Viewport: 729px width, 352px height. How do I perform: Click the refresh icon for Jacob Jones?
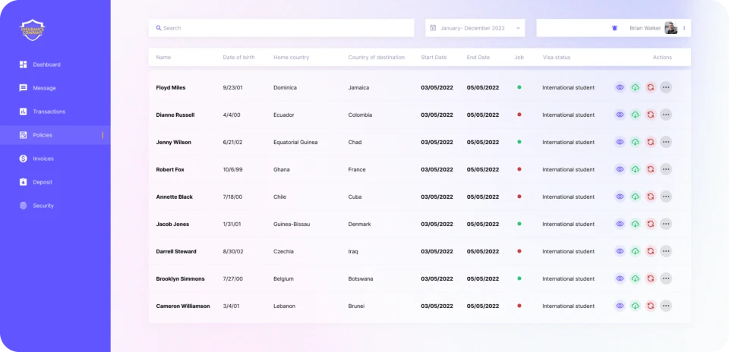pos(651,224)
